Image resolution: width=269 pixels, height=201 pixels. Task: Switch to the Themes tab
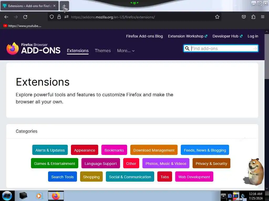coord(103,51)
